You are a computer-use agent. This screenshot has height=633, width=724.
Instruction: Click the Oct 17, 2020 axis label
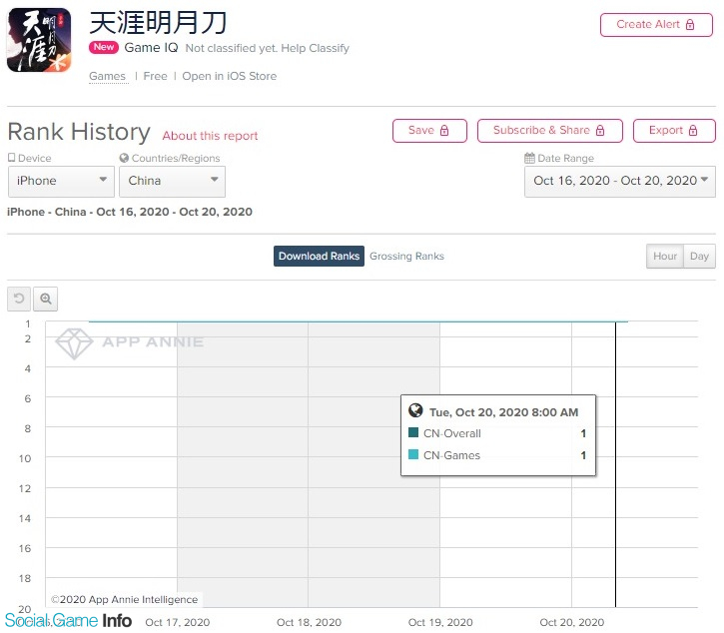pos(178,622)
